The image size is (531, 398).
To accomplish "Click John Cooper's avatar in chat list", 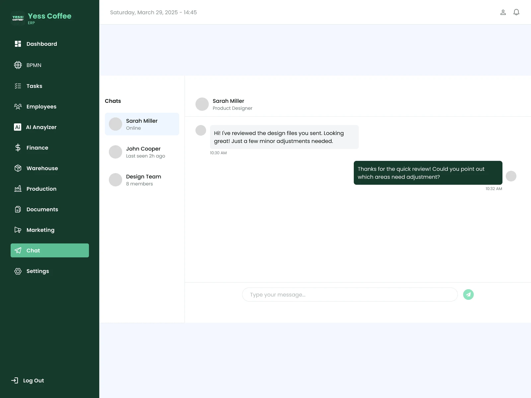I will click(115, 152).
